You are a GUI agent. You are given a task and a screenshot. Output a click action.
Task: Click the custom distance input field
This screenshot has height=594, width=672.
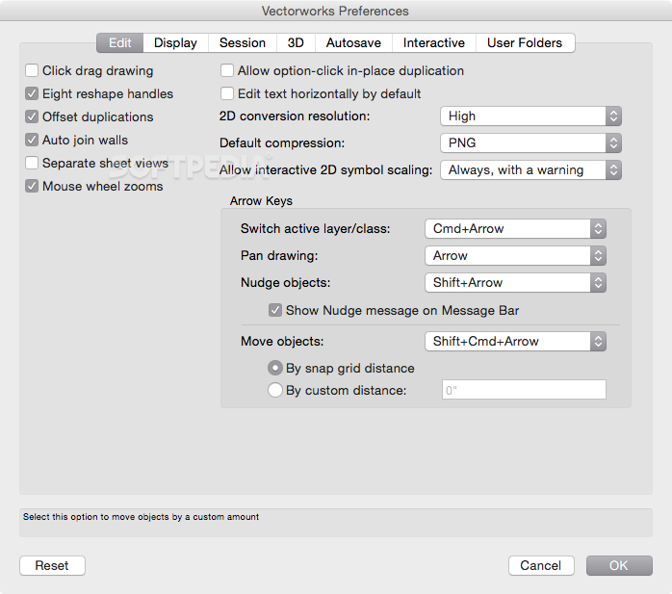tap(524, 390)
